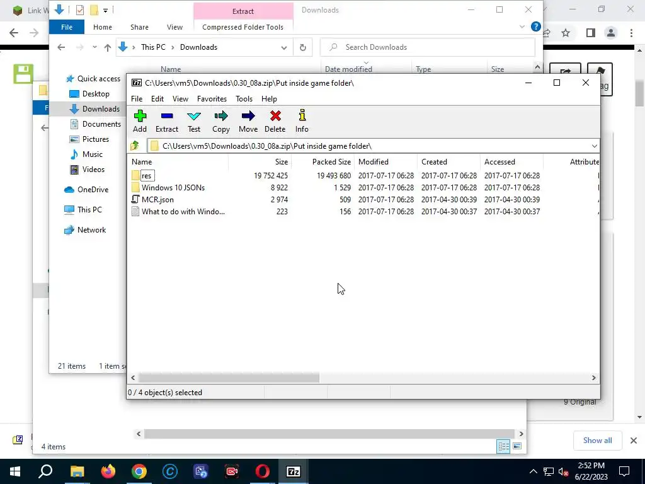Sort 7-Zip list by Accessed column
This screenshot has height=484, width=645.
tap(511, 162)
